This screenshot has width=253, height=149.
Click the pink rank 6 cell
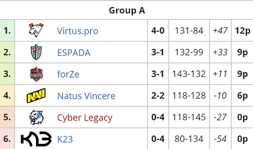(x=7, y=139)
